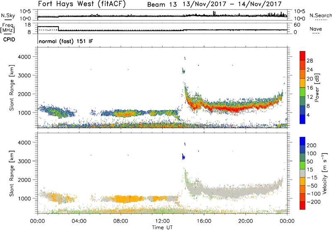This screenshot has width=332, height=230.
Task: Pick the dark blue top segment of Velocity colorbar
Action: [x=303, y=141]
